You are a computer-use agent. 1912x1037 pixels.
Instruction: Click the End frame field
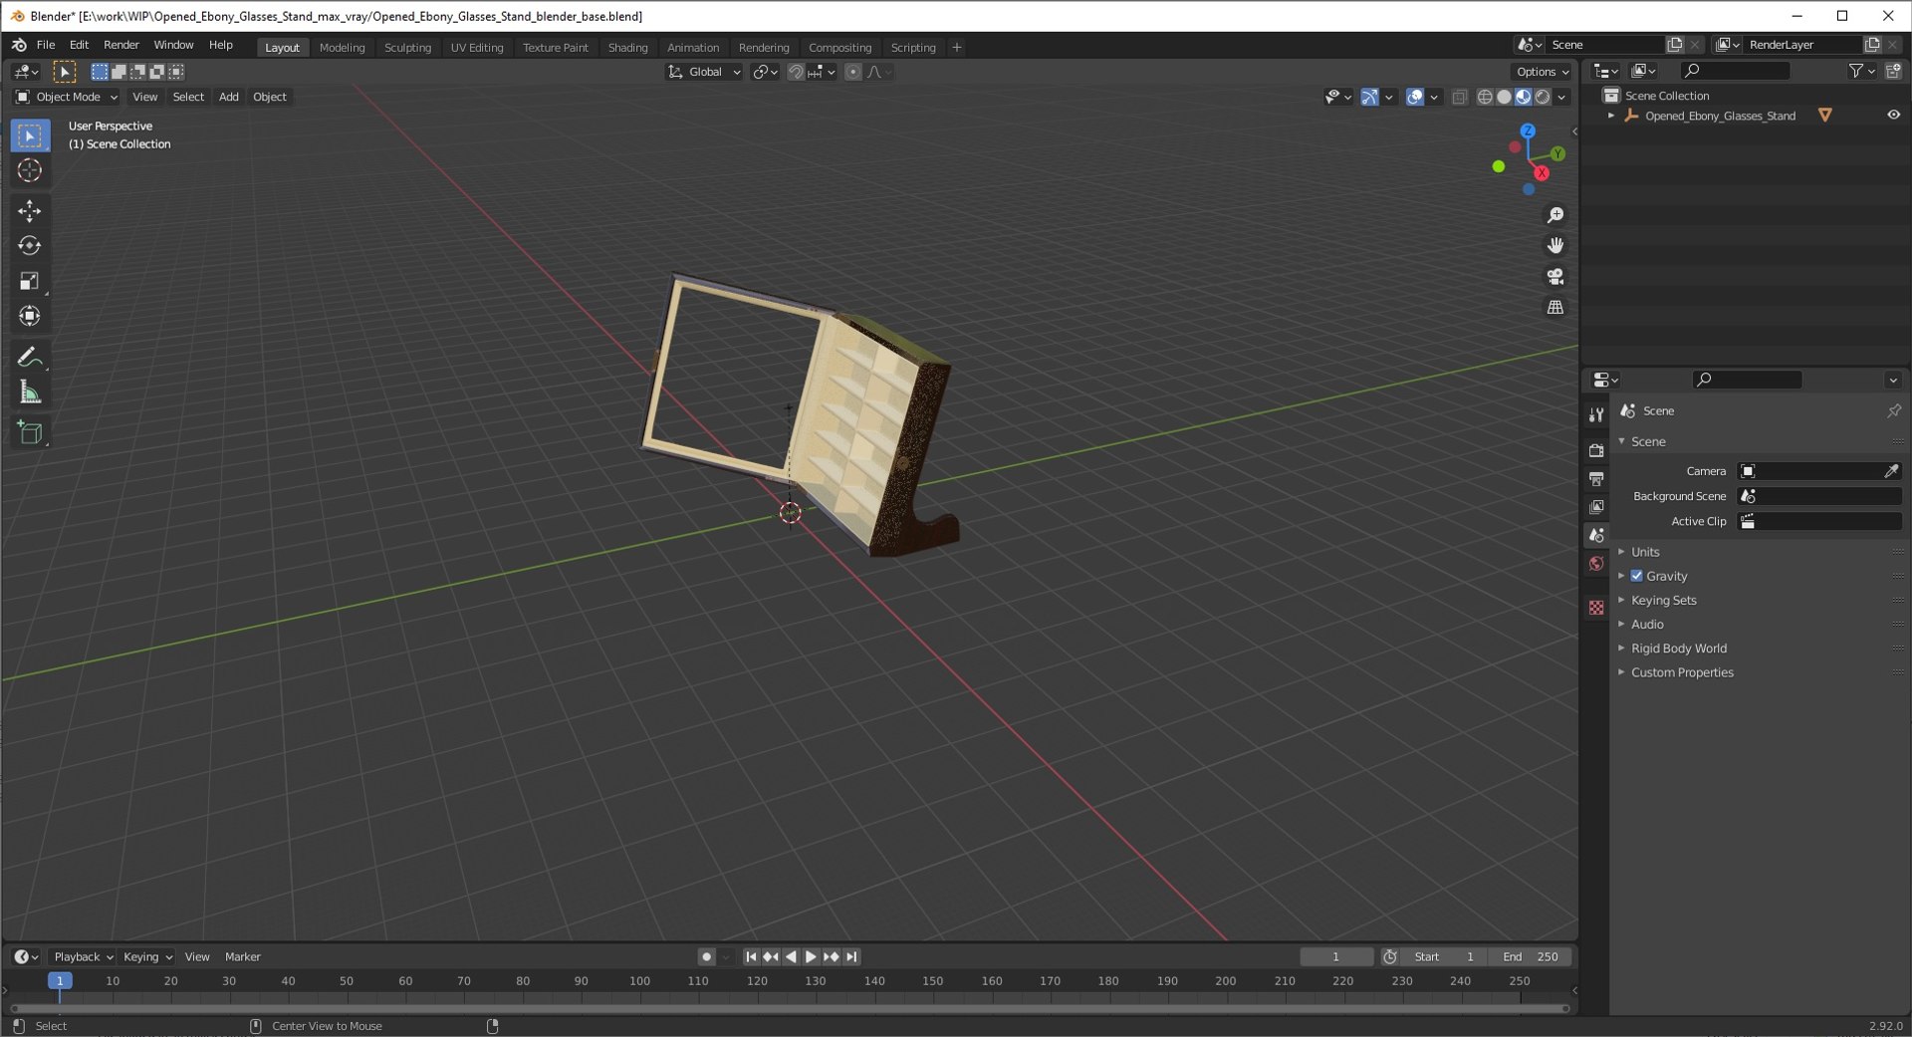tap(1531, 956)
